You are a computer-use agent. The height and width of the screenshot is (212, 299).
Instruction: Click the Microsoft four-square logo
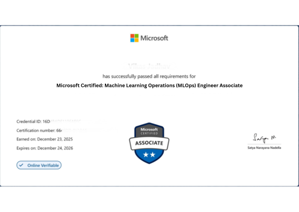point(134,38)
